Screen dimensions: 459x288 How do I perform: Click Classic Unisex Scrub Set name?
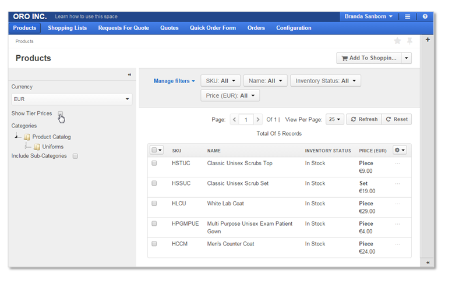[x=238, y=183]
